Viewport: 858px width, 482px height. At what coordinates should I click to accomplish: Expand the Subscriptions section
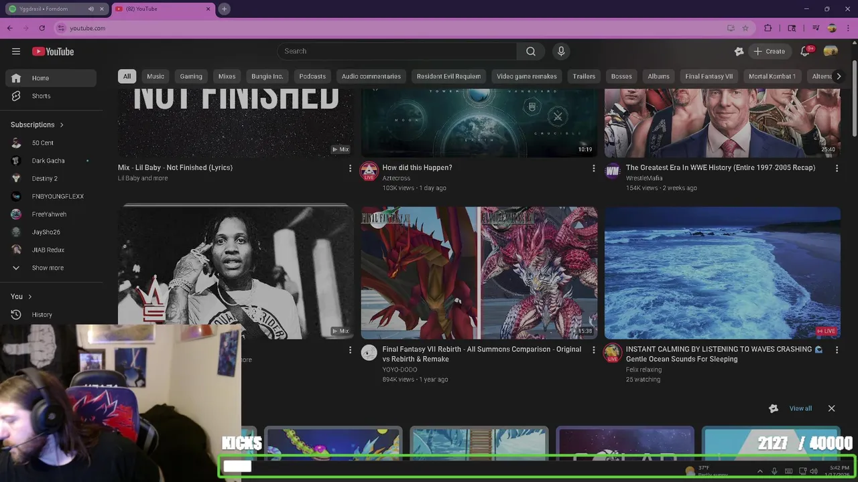tap(38, 125)
